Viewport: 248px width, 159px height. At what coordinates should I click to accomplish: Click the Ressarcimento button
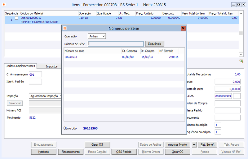[x=71, y=152]
